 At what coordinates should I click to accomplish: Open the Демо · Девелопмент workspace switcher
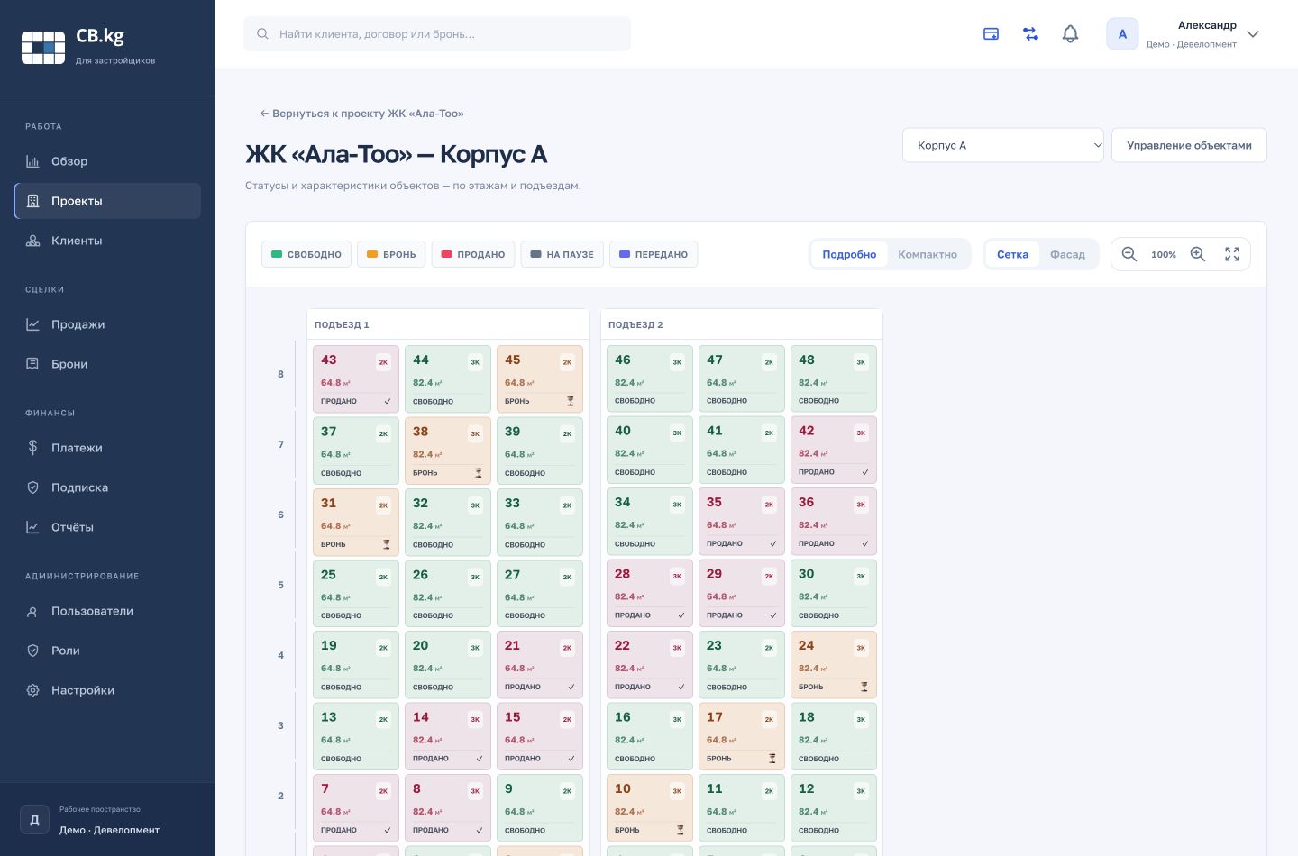(x=107, y=820)
